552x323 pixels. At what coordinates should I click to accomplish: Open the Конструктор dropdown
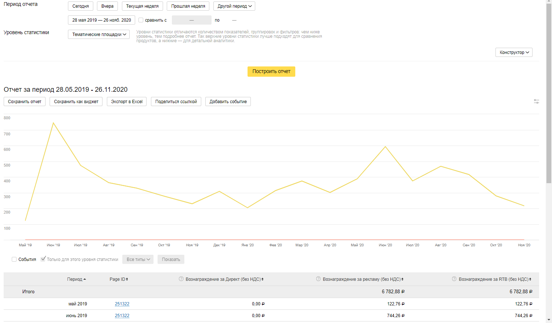click(514, 52)
